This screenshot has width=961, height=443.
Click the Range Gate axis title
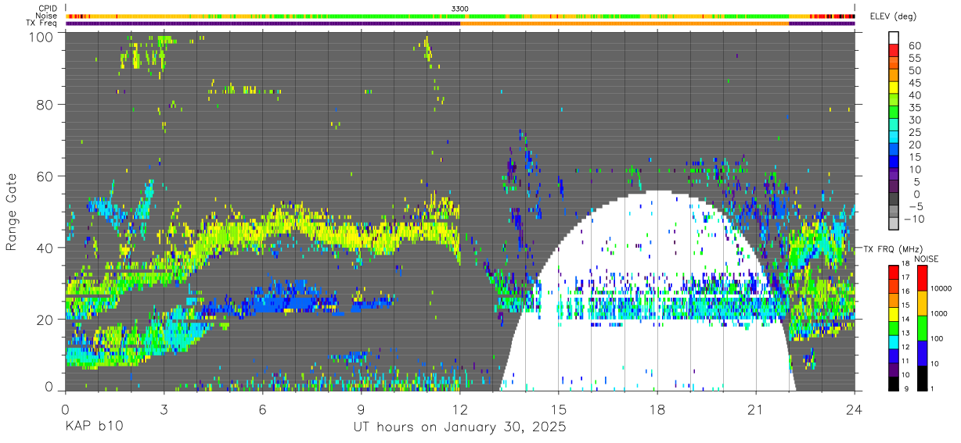tap(12, 213)
